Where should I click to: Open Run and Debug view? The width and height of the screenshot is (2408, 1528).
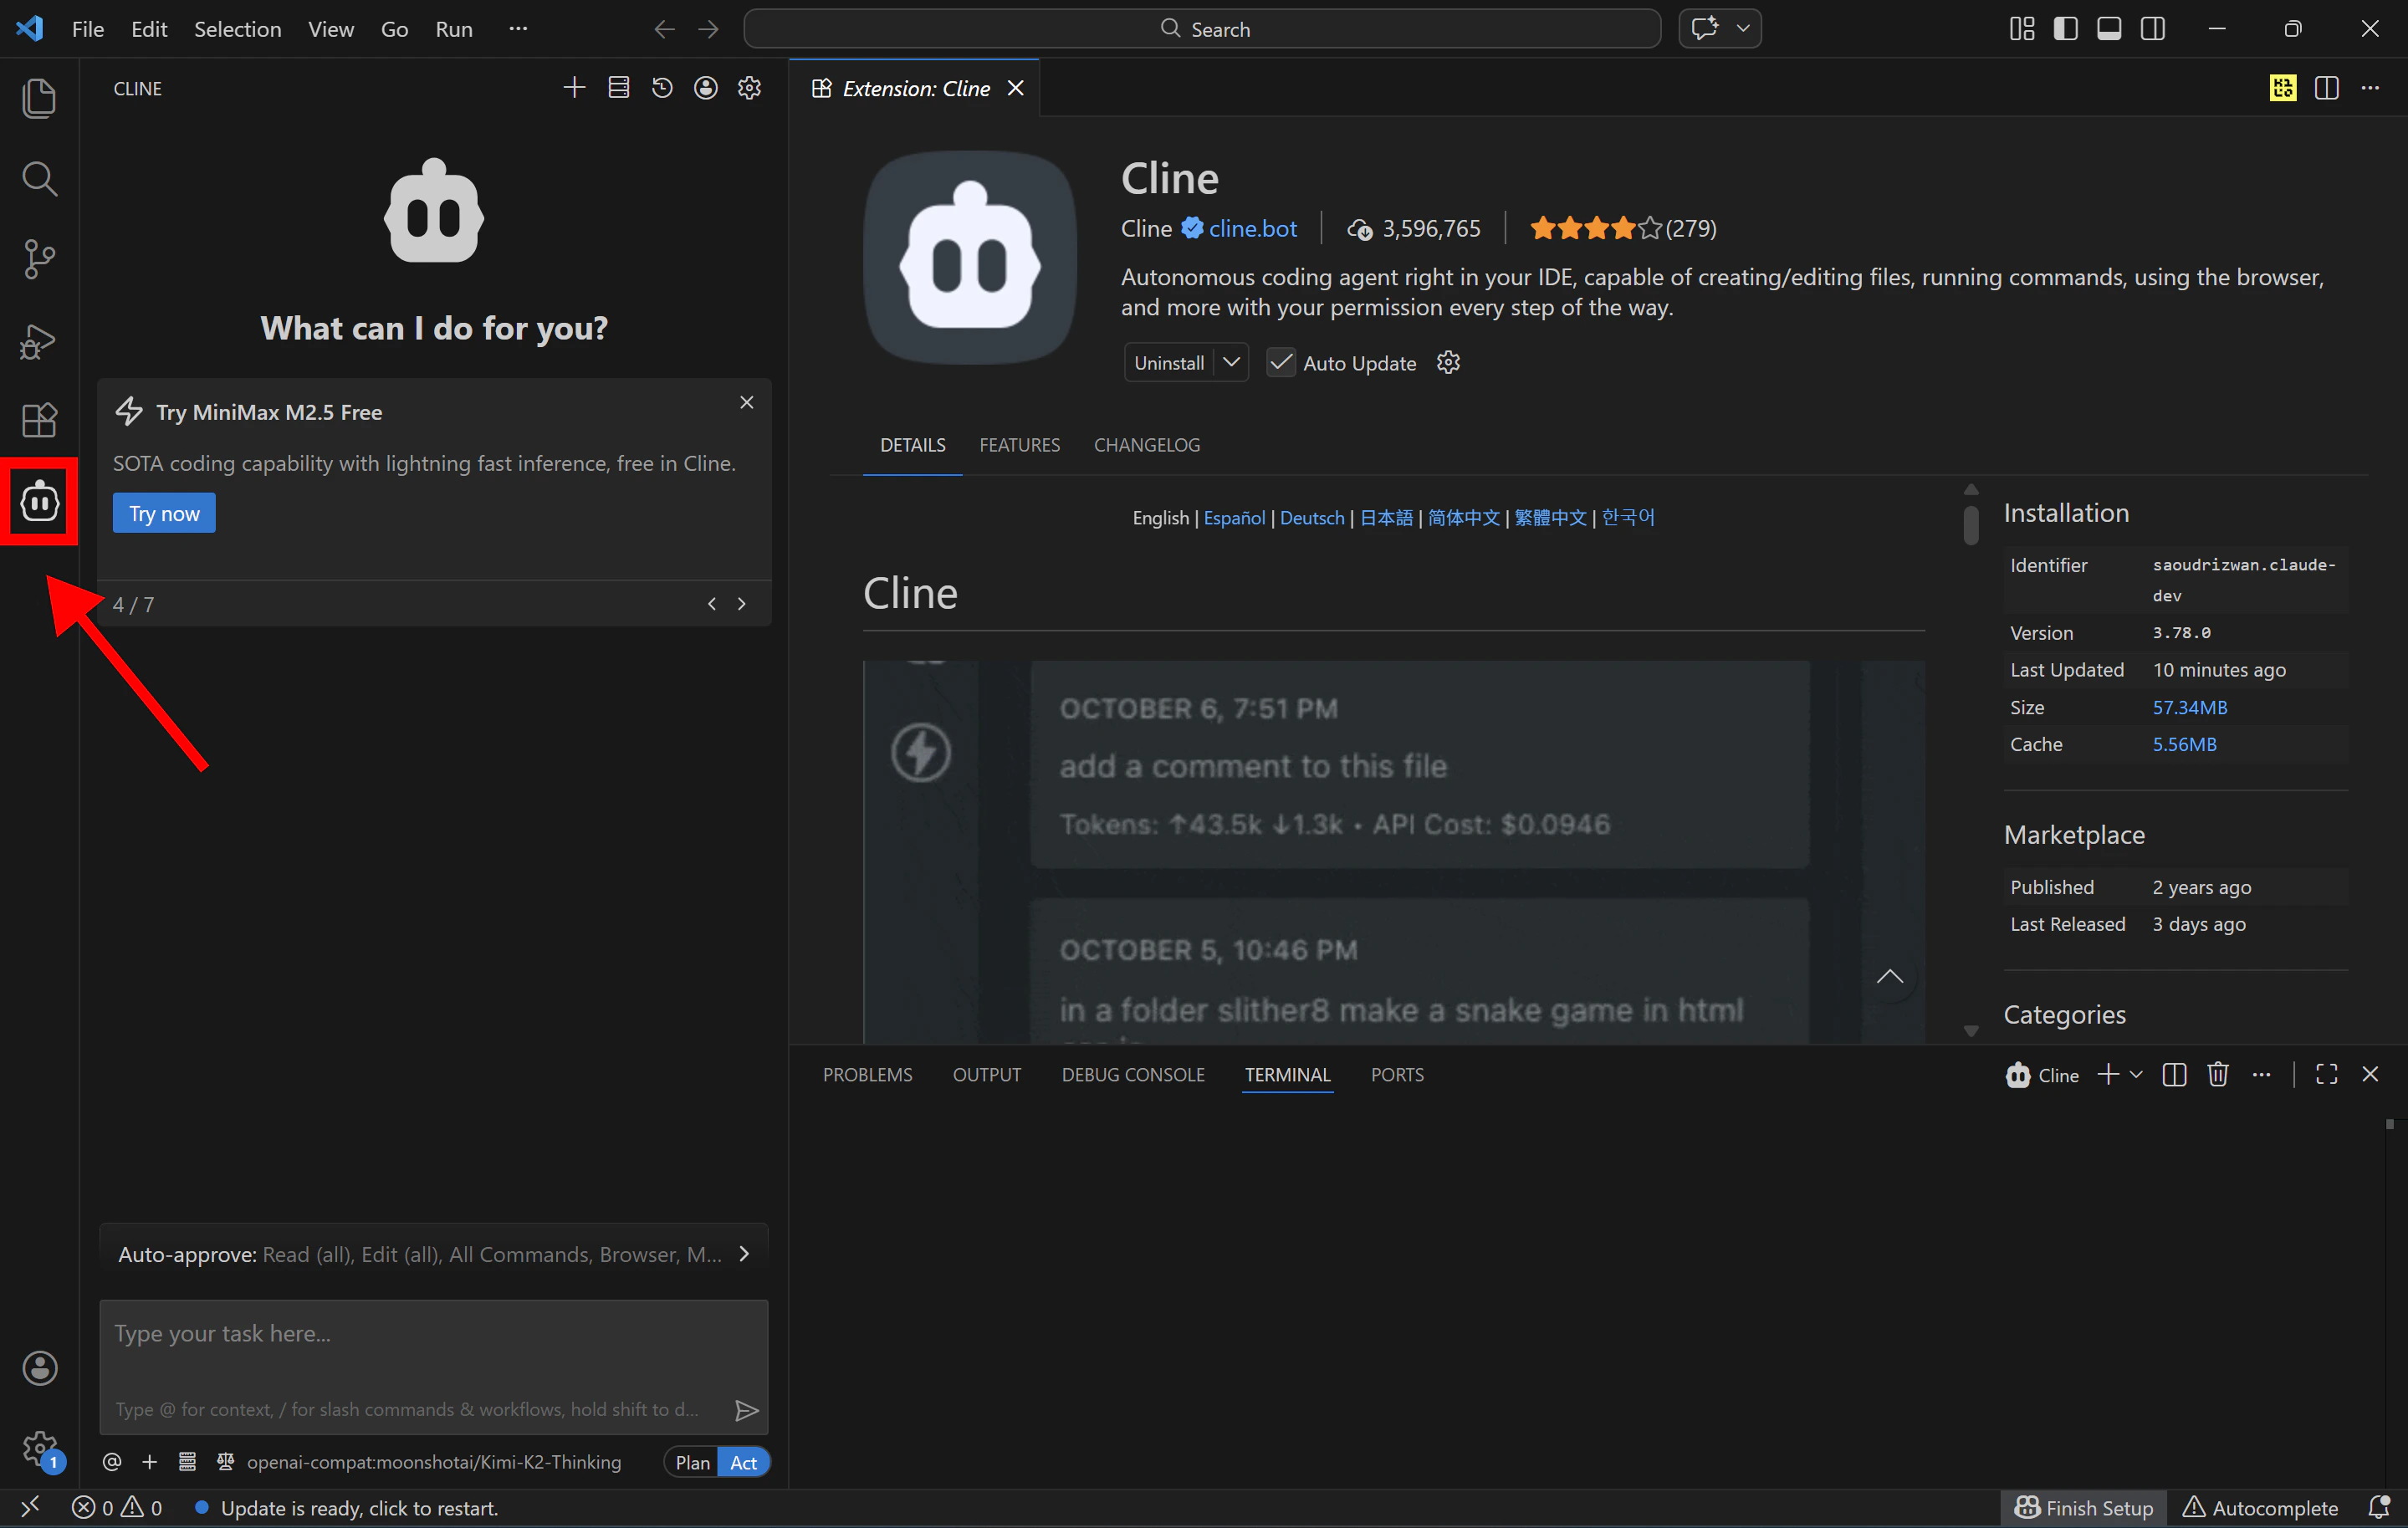(39, 341)
